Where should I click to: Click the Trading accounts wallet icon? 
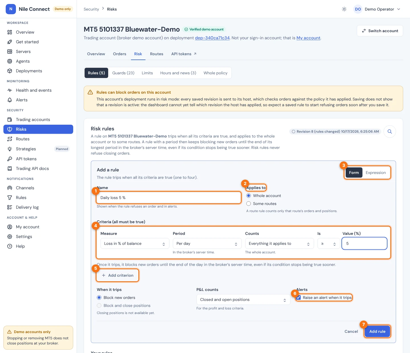(10, 120)
